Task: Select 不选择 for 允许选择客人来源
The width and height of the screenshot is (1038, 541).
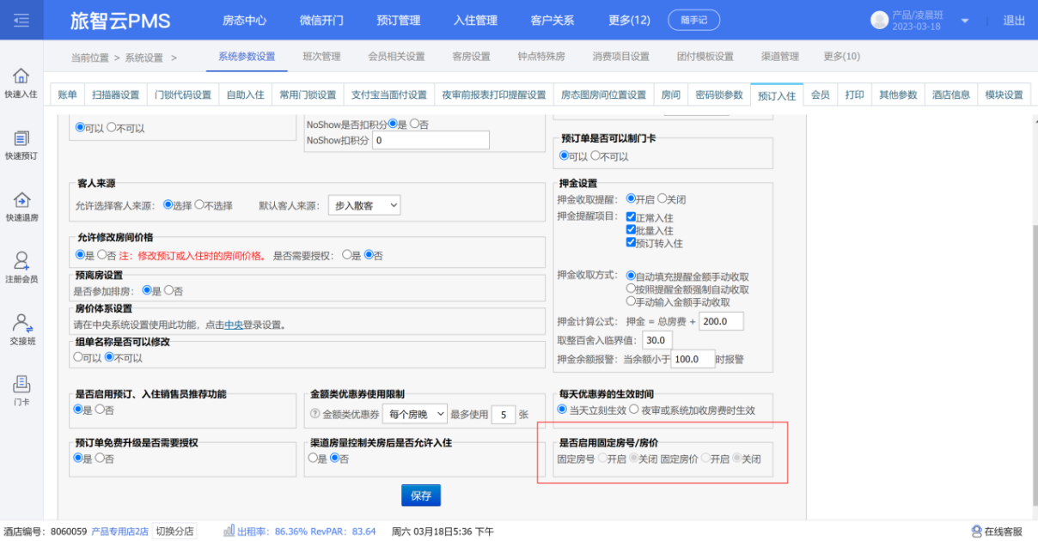Action: click(x=199, y=205)
